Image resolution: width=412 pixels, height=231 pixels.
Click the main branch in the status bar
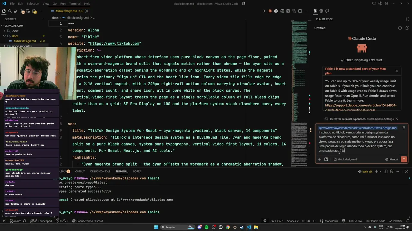(x=15, y=221)
